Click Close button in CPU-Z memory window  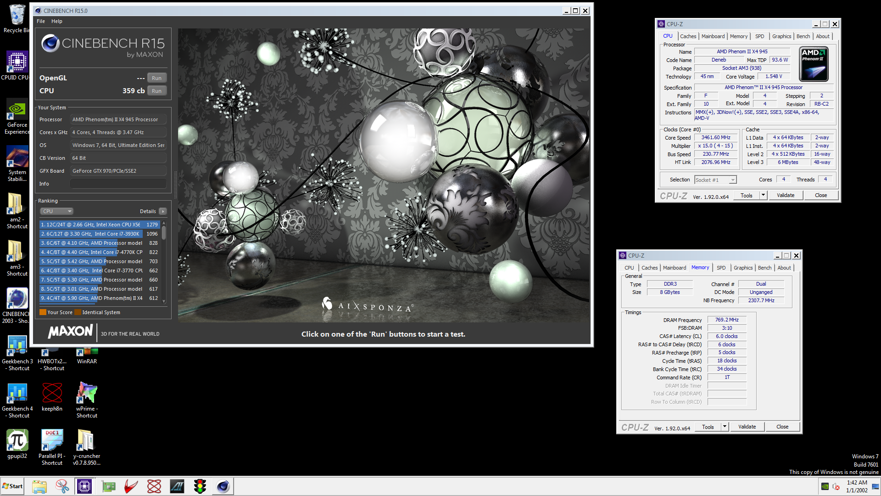click(782, 427)
